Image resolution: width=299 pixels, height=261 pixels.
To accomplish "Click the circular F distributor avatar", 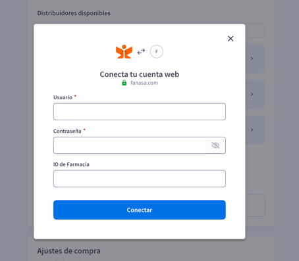I will tap(157, 52).
